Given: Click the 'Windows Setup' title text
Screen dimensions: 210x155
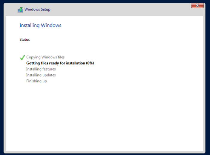Looking at the screenshot, I should click(37, 10).
